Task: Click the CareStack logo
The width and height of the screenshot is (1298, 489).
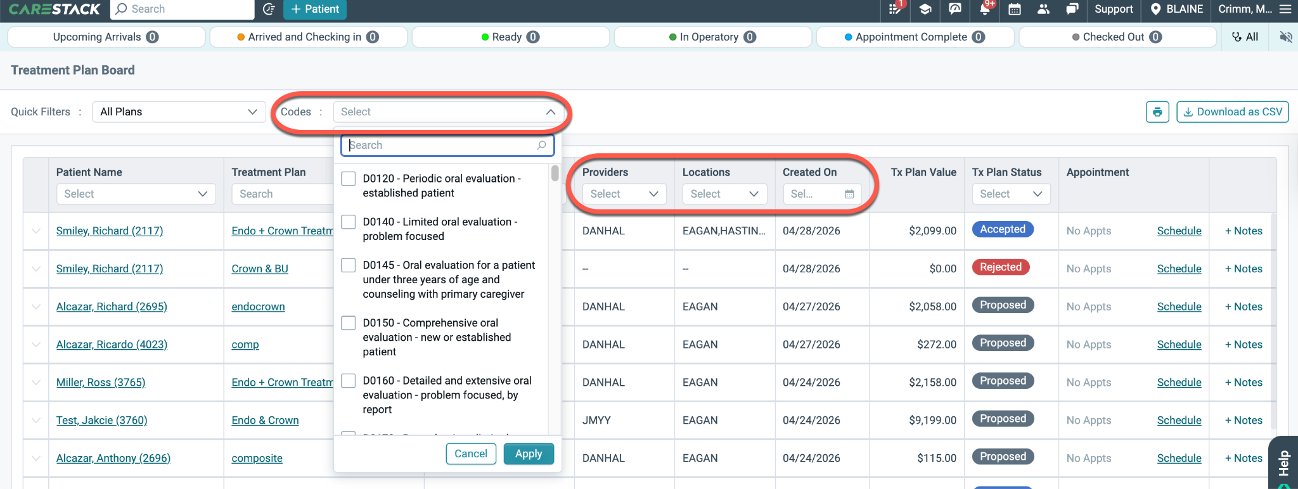Action: click(55, 9)
